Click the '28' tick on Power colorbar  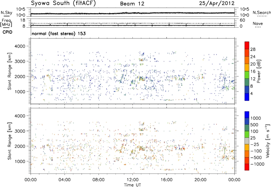[x=253, y=49]
